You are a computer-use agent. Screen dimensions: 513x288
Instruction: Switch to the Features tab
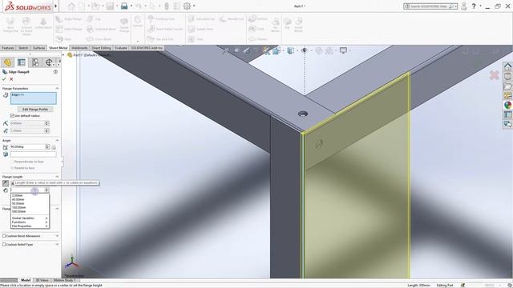tap(8, 48)
